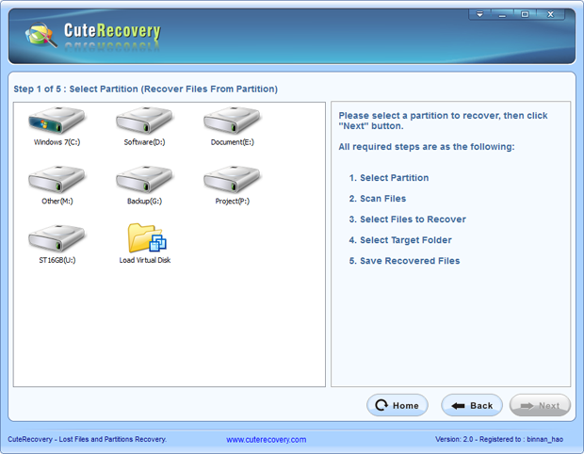Maximize the CuteRecovery window
This screenshot has height=454, width=584.
525,14
